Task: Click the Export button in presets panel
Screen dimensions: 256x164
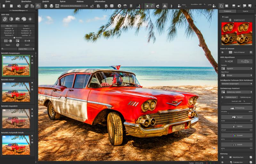Action: click(27, 45)
